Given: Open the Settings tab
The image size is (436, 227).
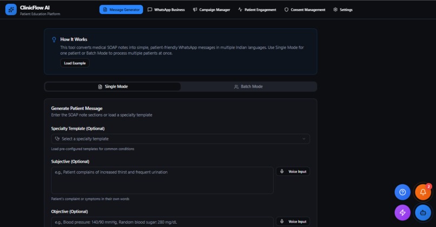Looking at the screenshot, I should pyautogui.click(x=343, y=9).
